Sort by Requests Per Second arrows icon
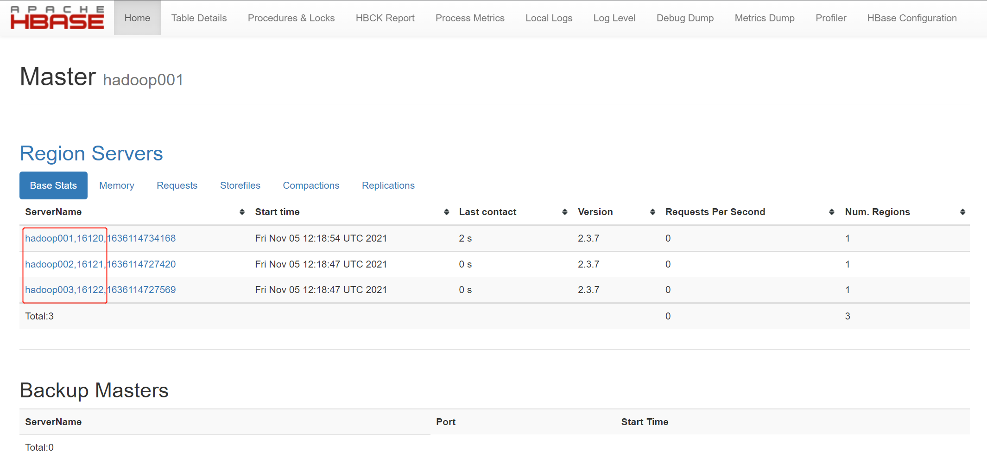 832,212
